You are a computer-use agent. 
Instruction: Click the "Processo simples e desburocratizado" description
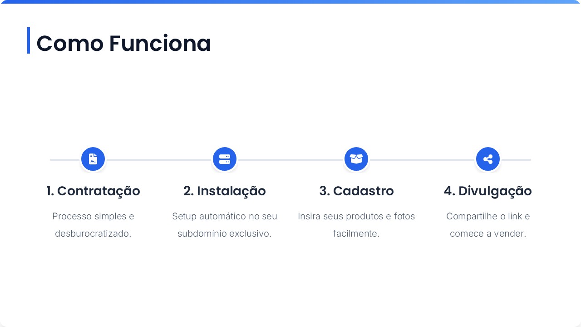coord(93,225)
